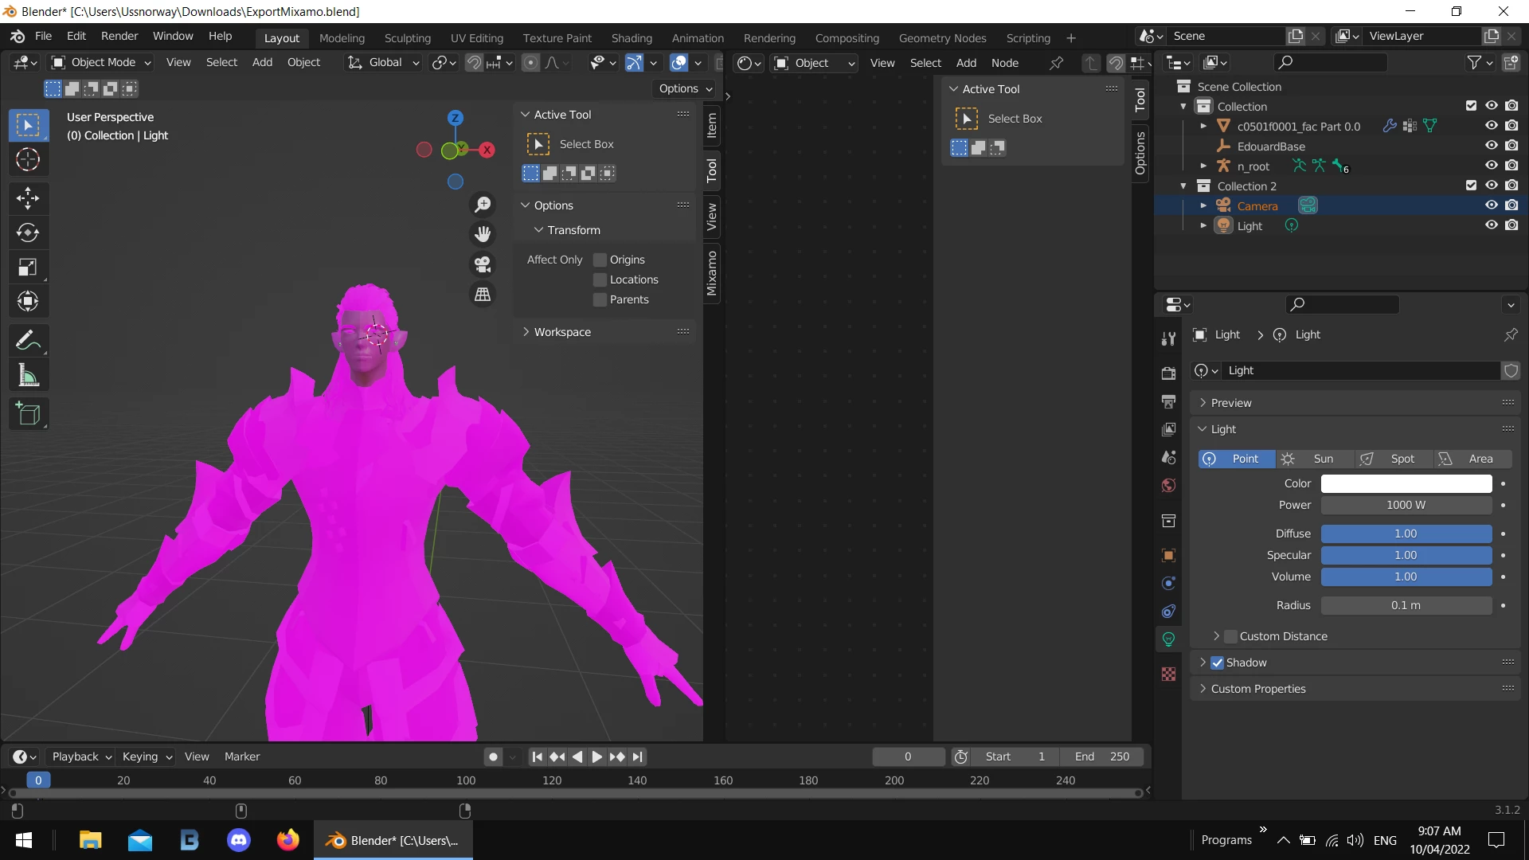Select the Measure ruler tool
Image resolution: width=1529 pixels, height=860 pixels.
[x=28, y=375]
